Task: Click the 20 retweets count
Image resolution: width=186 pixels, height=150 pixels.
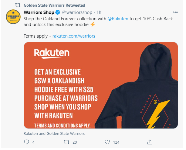Action: click(x=75, y=142)
